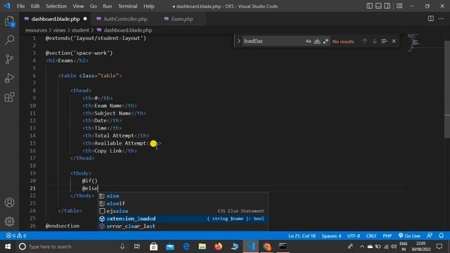Open the Edit menu

[x=35, y=6]
